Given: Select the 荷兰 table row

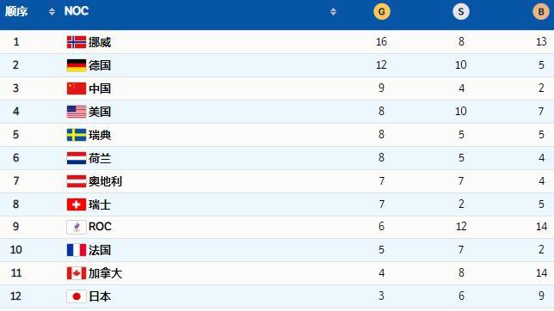Looking at the screenshot, I should click(277, 158).
